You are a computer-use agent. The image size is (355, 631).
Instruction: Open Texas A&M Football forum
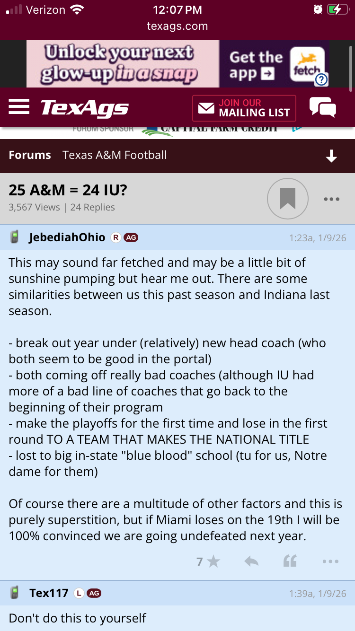coord(115,155)
